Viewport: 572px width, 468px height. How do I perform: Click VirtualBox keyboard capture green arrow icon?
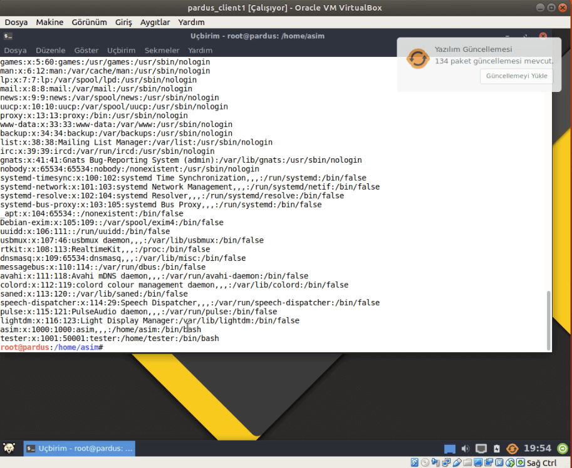click(x=521, y=462)
